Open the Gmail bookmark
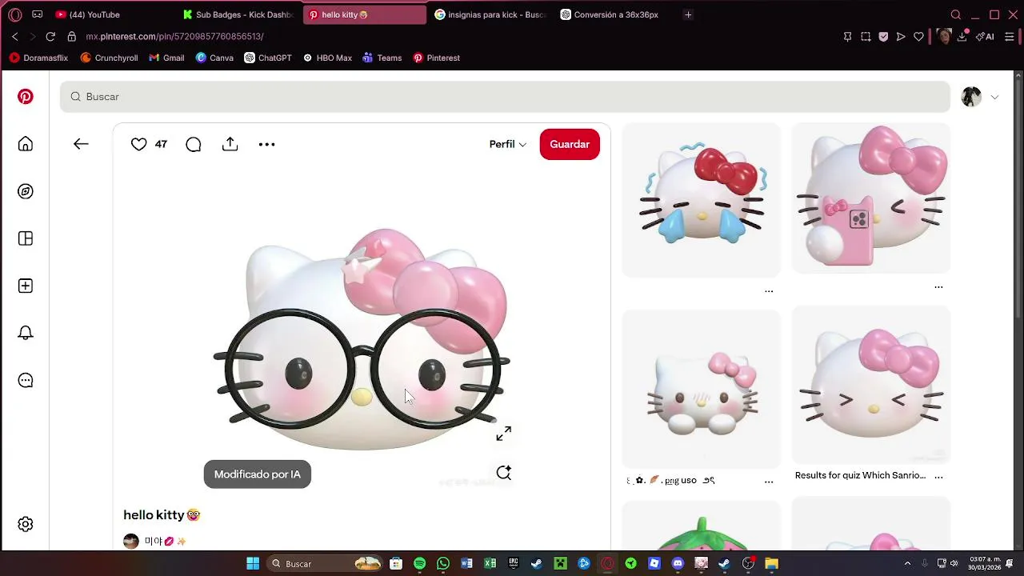This screenshot has height=576, width=1024. (x=166, y=58)
